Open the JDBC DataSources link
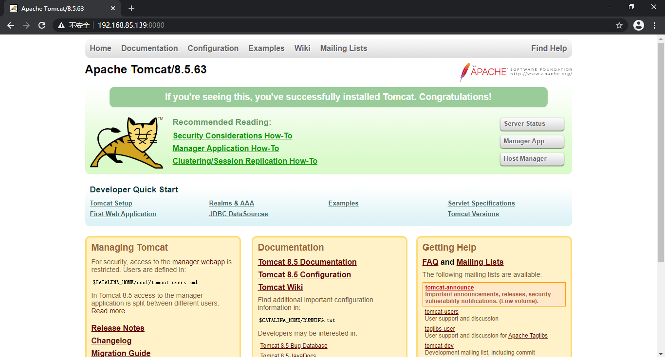The image size is (665, 357). tap(239, 214)
